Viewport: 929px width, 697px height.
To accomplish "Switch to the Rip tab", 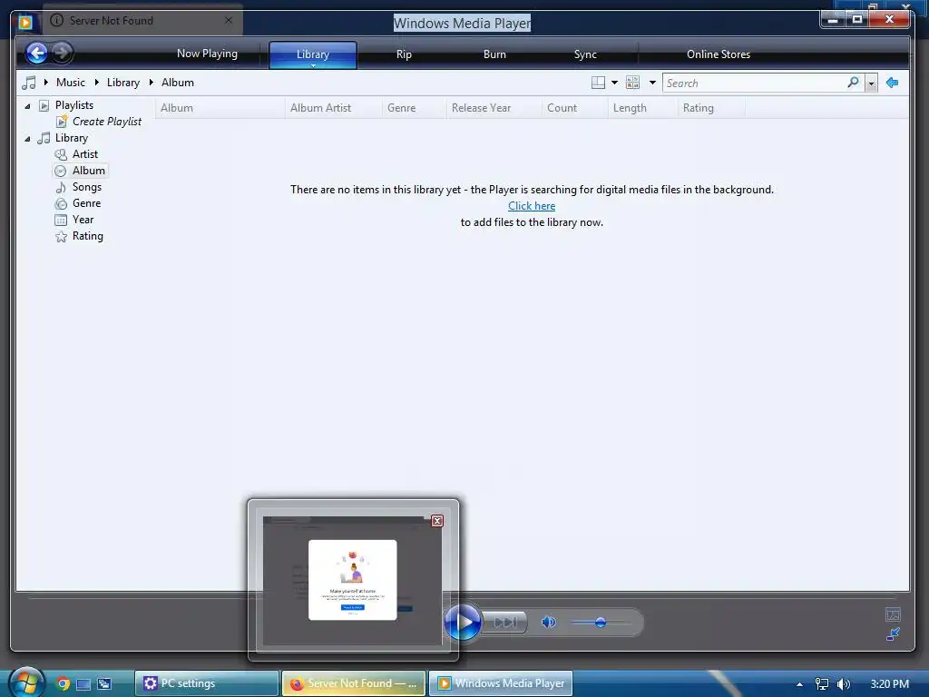I will (404, 54).
